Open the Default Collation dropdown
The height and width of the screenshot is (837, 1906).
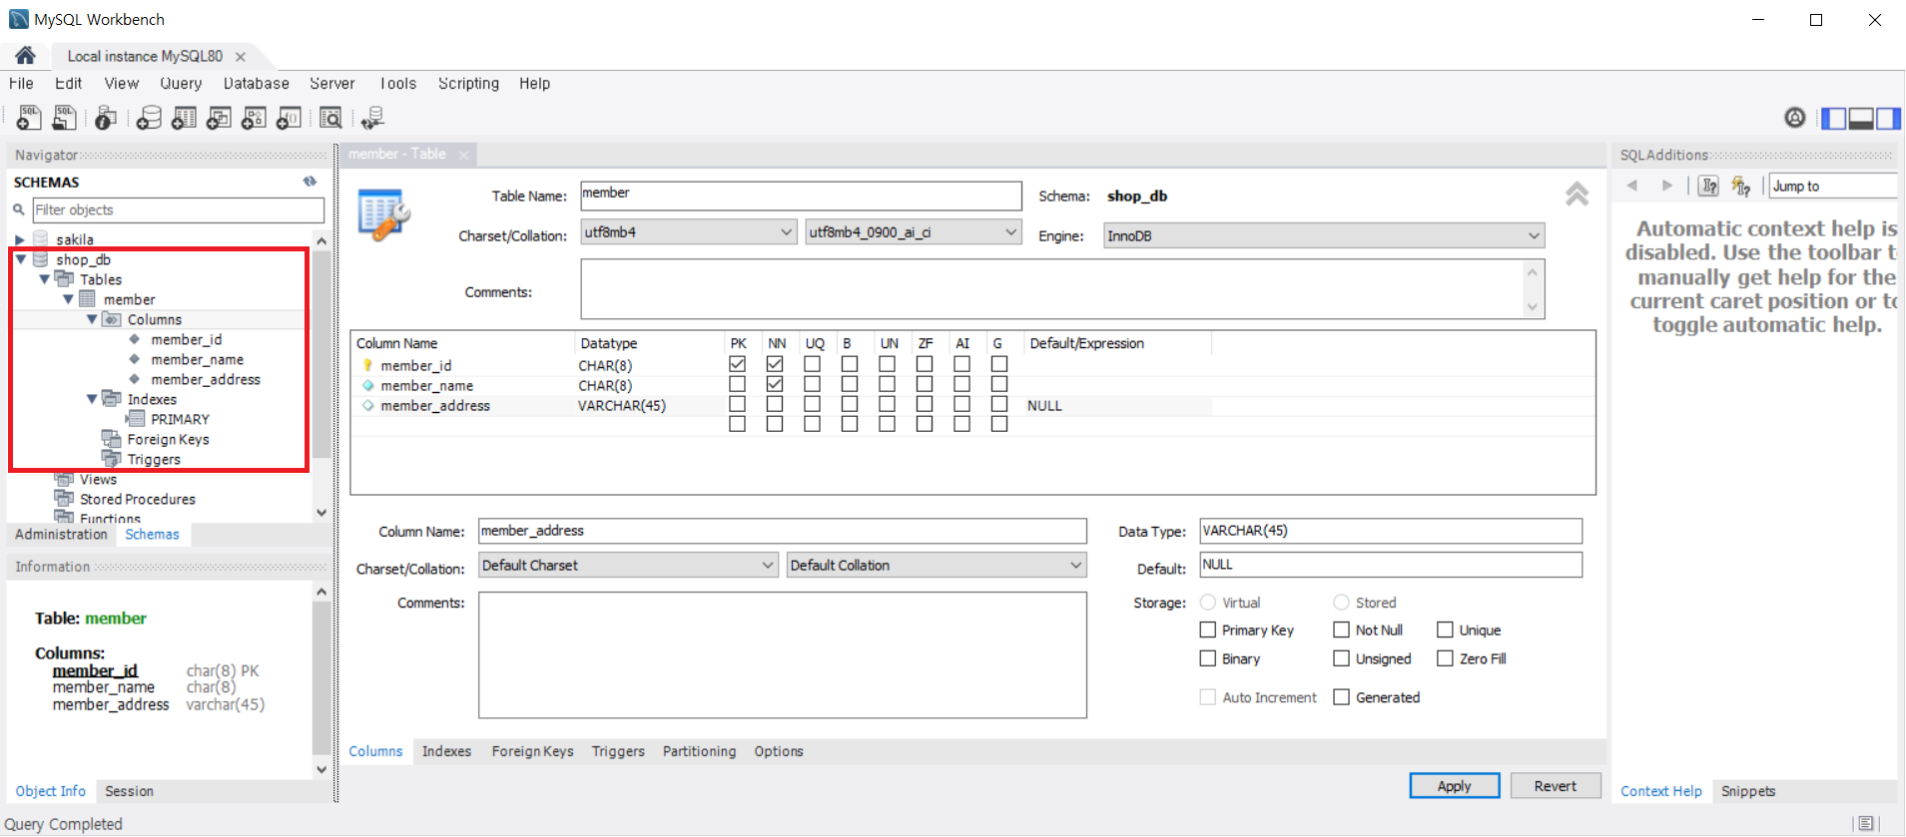(x=937, y=565)
